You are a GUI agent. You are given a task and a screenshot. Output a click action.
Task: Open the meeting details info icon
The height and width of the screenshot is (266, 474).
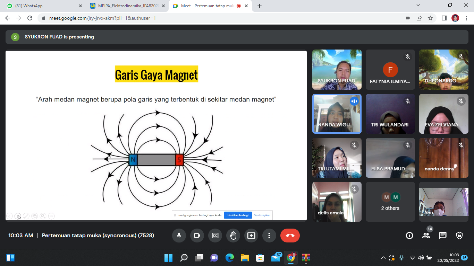pos(409,236)
